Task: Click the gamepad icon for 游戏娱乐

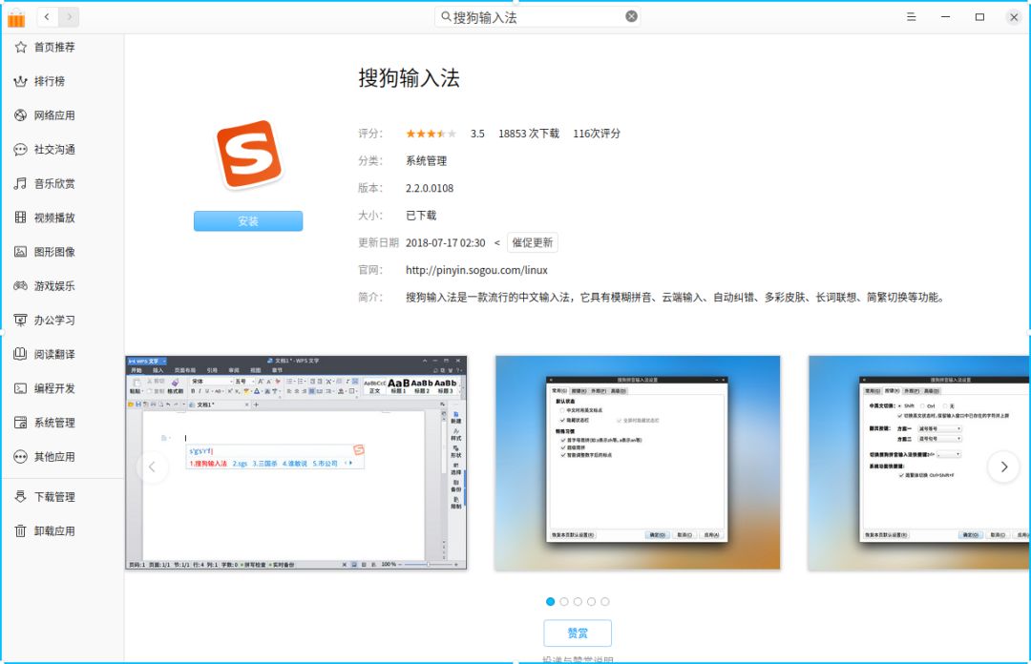Action: pos(20,286)
